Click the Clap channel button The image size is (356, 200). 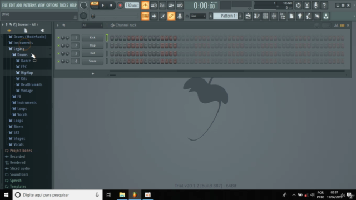click(x=93, y=46)
